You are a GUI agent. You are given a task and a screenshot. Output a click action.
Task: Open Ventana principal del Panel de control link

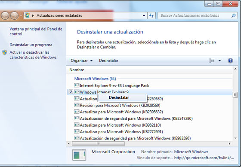(36, 31)
